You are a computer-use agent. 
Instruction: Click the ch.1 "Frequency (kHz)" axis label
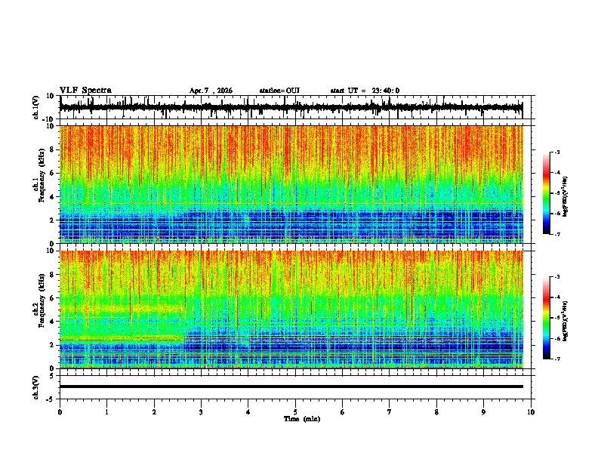[x=42, y=175]
